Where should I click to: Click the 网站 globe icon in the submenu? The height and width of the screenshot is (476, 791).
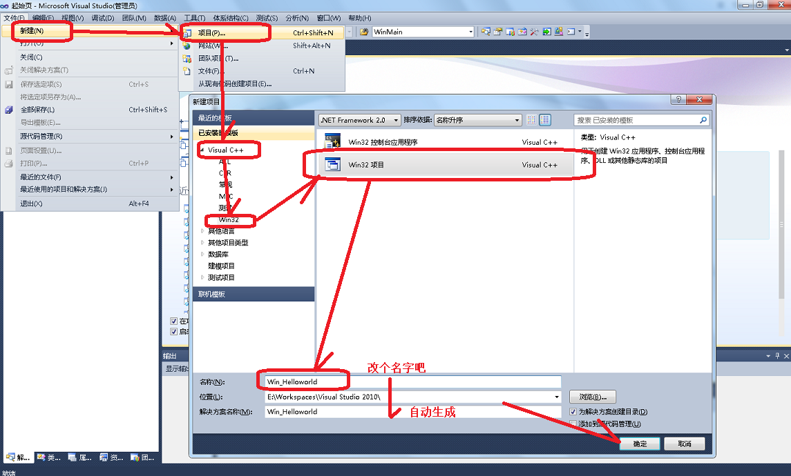click(x=187, y=46)
